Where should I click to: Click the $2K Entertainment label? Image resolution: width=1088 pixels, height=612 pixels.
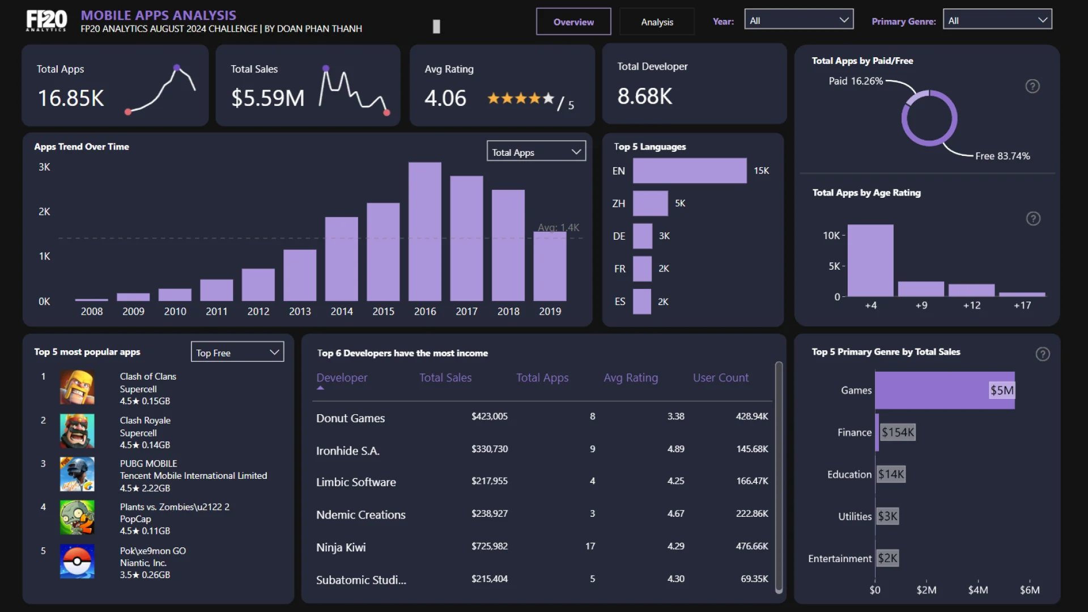887,558
